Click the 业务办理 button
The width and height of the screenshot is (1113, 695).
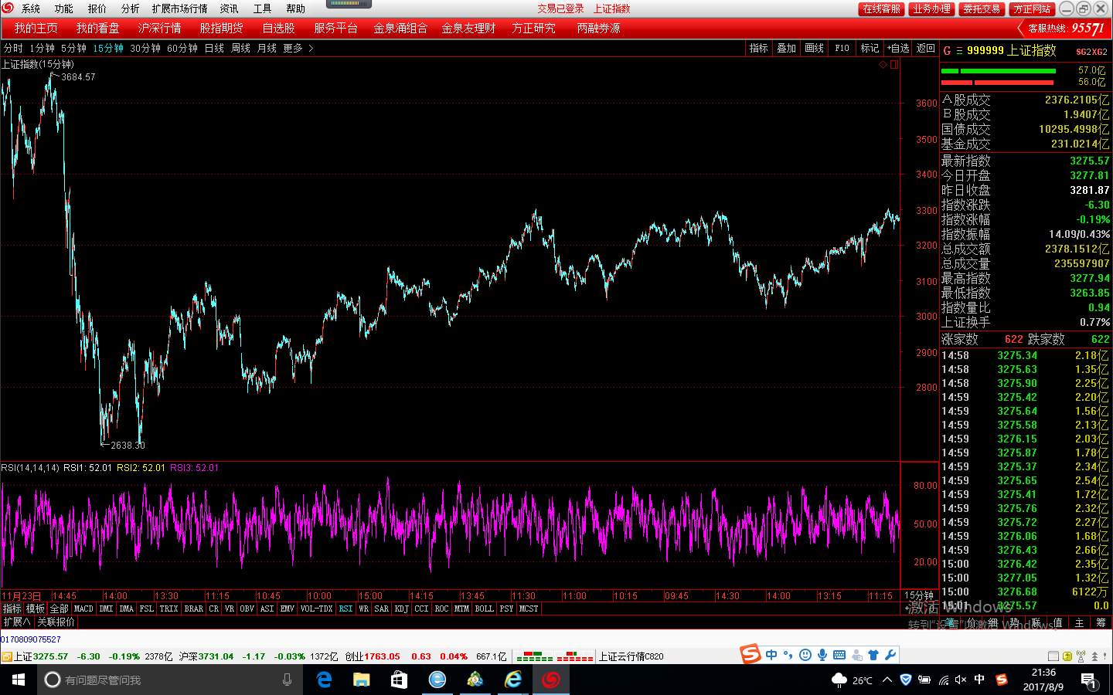(x=931, y=8)
